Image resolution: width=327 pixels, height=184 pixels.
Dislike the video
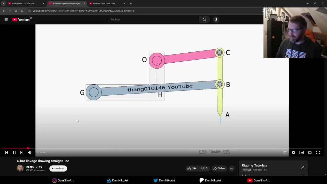[x=204, y=168]
